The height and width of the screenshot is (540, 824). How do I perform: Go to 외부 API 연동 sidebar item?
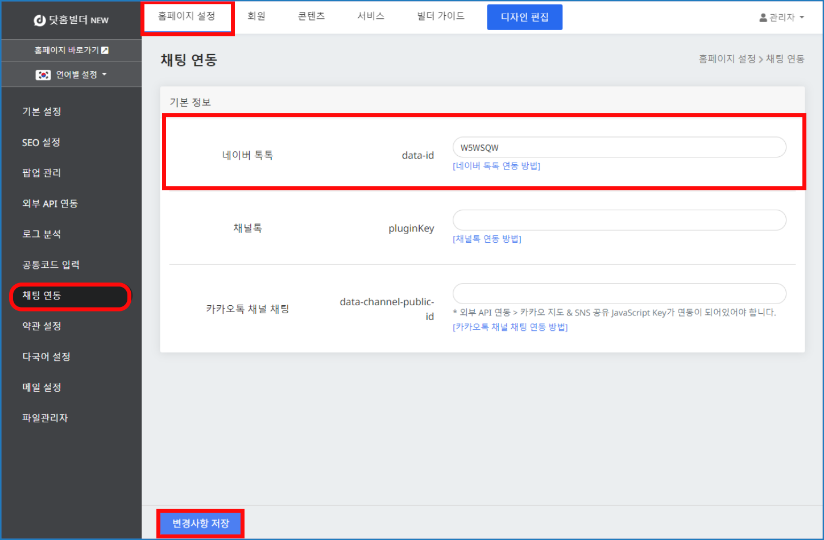click(x=50, y=203)
